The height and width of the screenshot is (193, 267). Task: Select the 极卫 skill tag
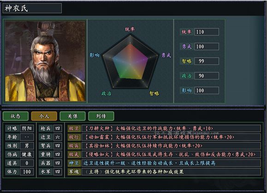[x=74, y=128]
